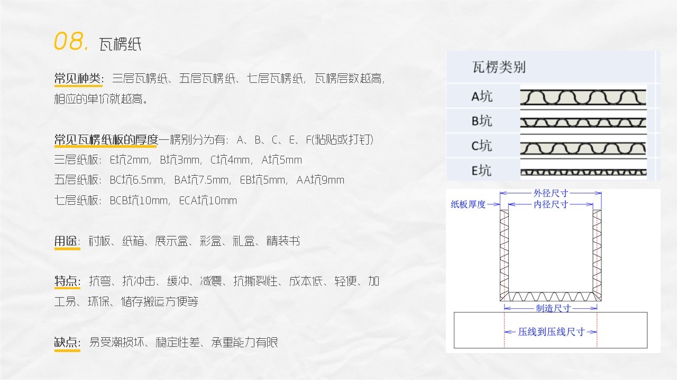Select the C坑 flute profile image
The image size is (677, 380).
click(x=583, y=148)
